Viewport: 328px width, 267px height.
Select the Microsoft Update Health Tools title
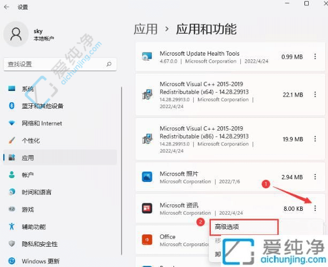(200, 54)
